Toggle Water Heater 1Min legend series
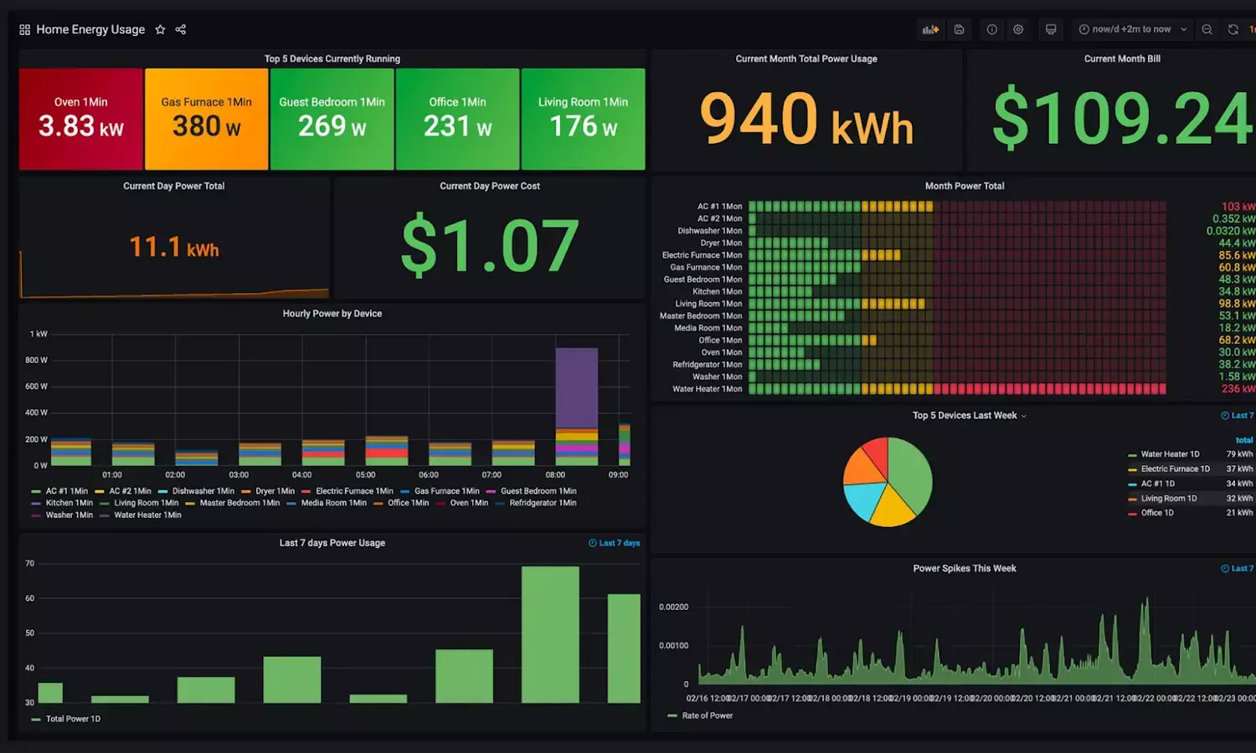The image size is (1256, 753). coord(147,515)
